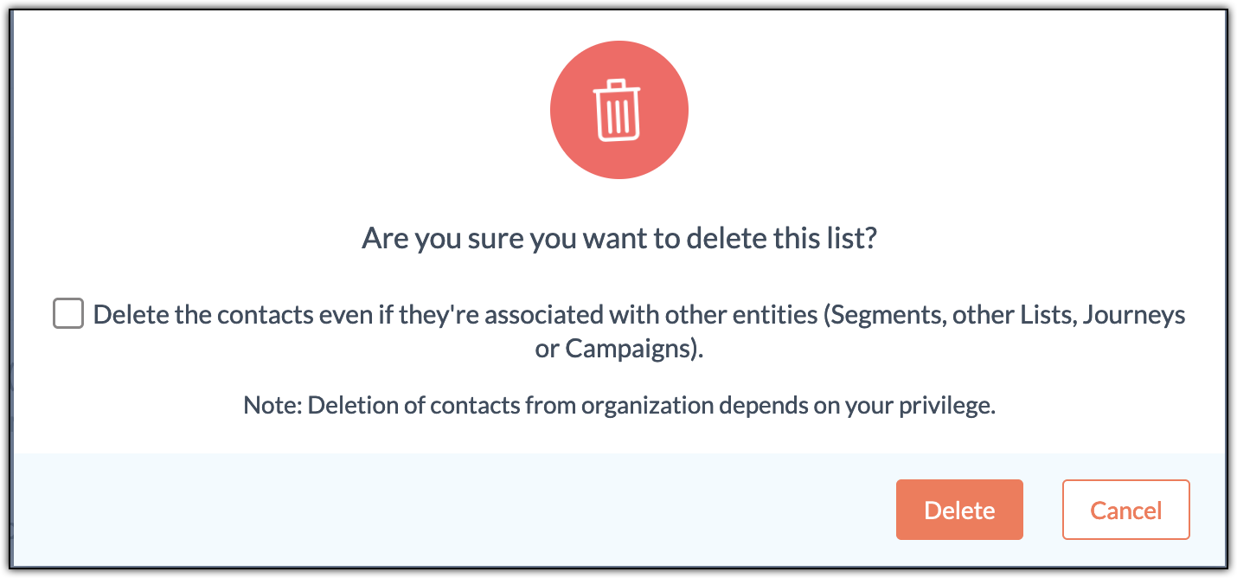The image size is (1237, 578).
Task: Click "or Campaigns)" on the label's second line
Action: (619, 350)
